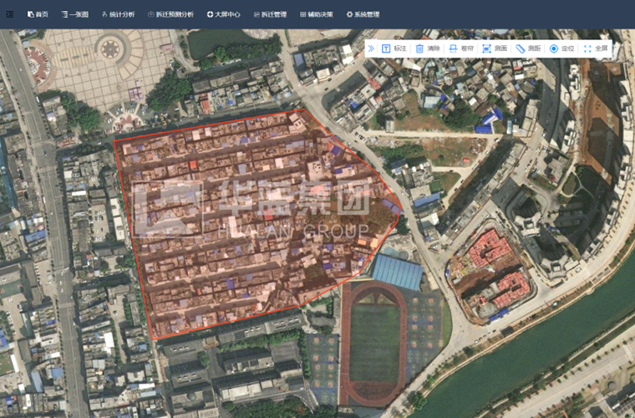This screenshot has height=418, width=635.
Task: Click the circular plaza on the map
Action: [110, 48]
